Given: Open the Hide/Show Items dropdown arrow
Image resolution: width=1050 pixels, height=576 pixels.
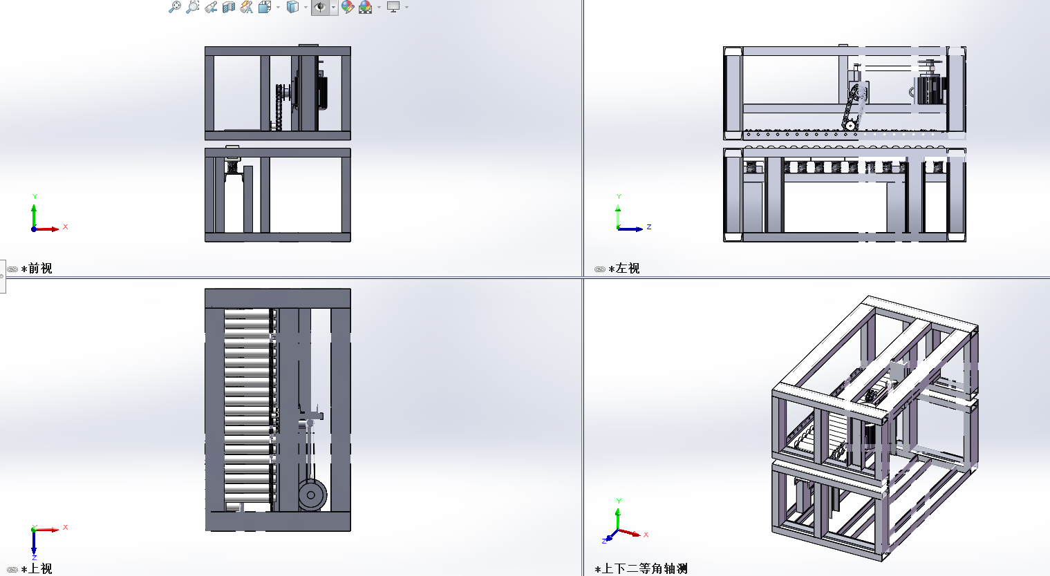Looking at the screenshot, I should (x=334, y=8).
